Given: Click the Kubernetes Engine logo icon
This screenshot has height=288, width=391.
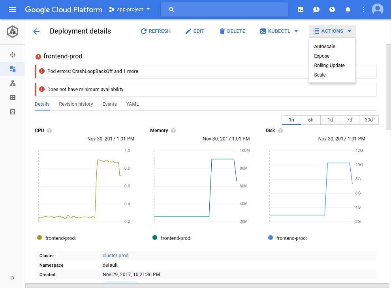Looking at the screenshot, I should pos(12,32).
